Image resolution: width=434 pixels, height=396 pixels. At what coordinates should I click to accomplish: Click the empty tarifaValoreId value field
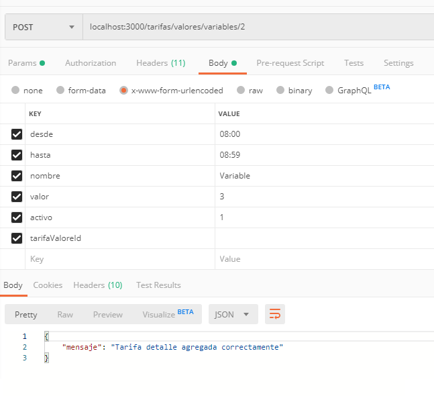[x=322, y=238]
